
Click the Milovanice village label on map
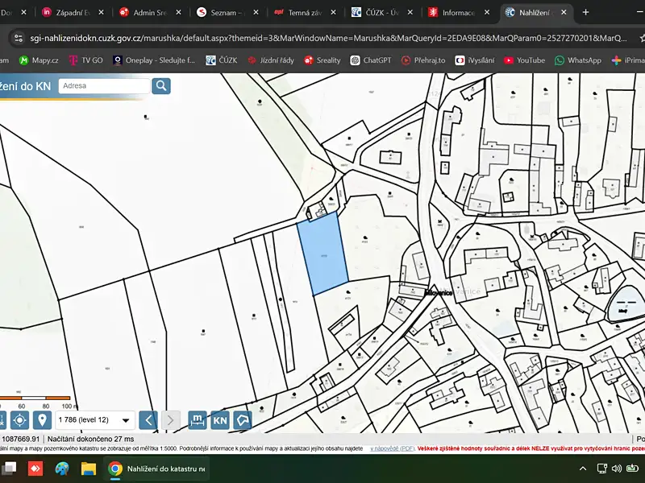pos(439,293)
